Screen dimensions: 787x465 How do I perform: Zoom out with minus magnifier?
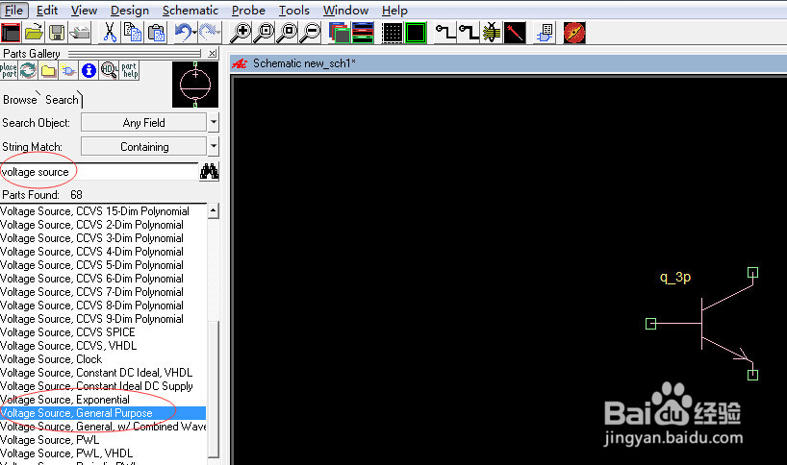tap(311, 33)
